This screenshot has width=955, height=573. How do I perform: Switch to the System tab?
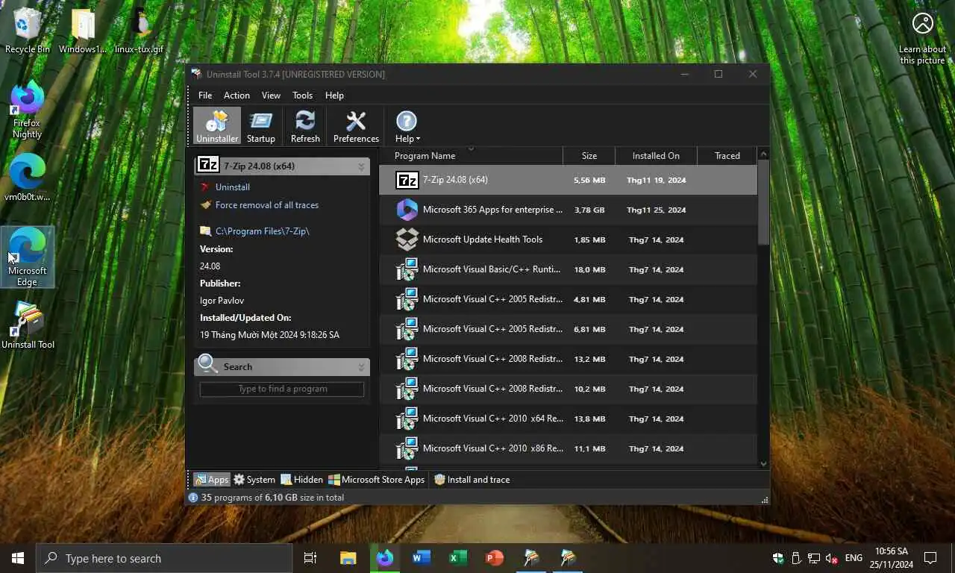254,480
